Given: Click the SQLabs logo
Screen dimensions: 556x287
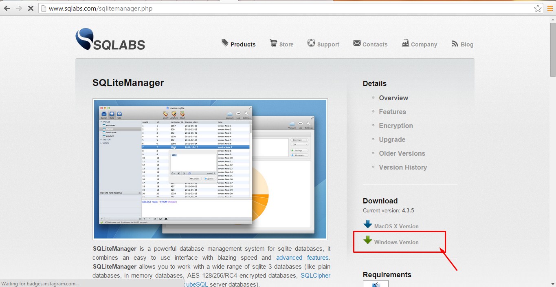Looking at the screenshot, I should (x=110, y=39).
